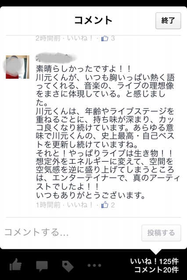Open the speech bubble comment icon

(x=42, y=266)
